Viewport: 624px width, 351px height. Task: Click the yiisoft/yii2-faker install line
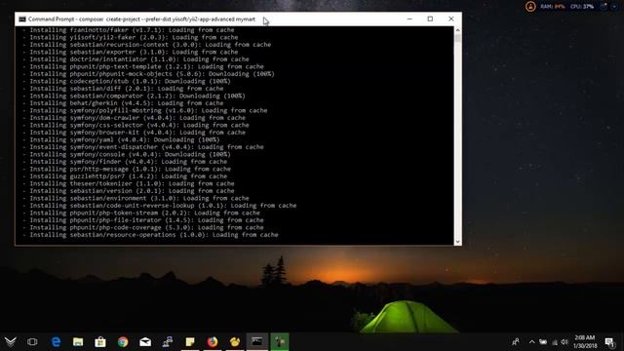point(130,37)
